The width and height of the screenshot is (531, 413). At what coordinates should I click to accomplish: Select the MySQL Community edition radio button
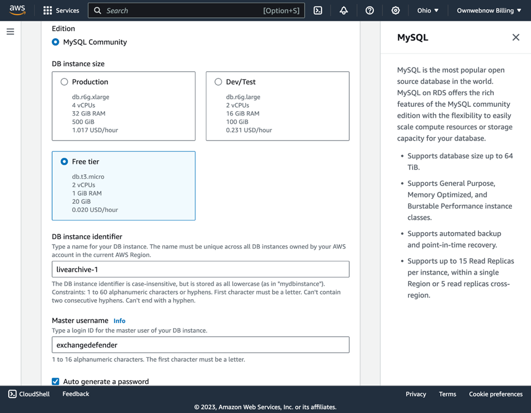(x=56, y=42)
